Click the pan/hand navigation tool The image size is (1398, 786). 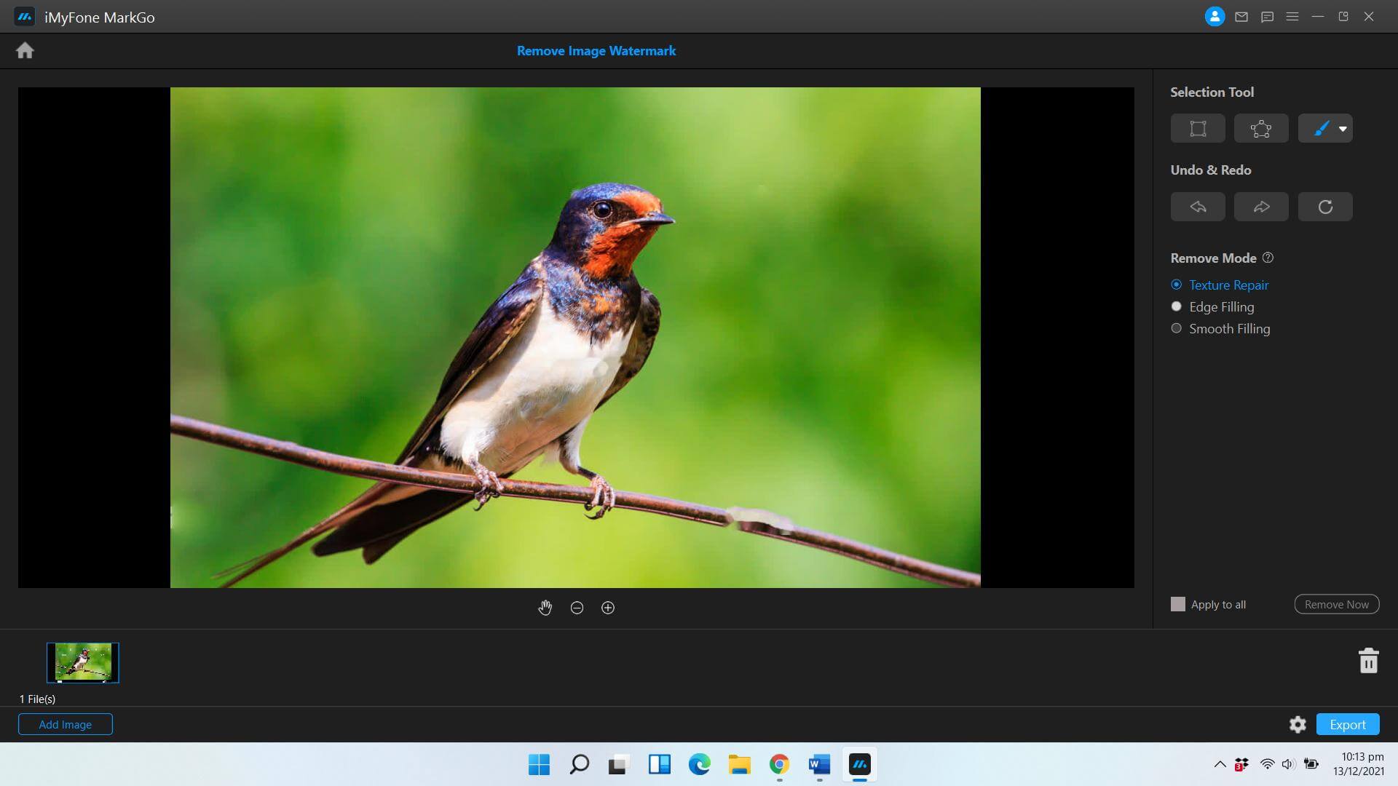coord(545,606)
